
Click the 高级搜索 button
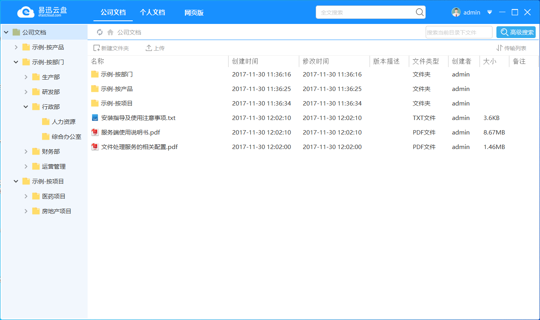point(516,32)
